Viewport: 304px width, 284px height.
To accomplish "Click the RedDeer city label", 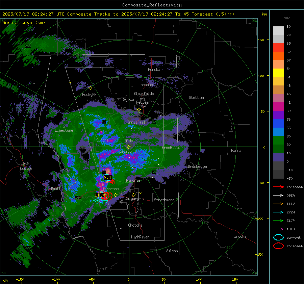I will coord(143,102).
